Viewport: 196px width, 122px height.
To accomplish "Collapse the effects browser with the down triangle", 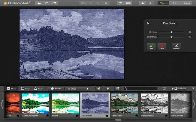I will pos(193,88).
